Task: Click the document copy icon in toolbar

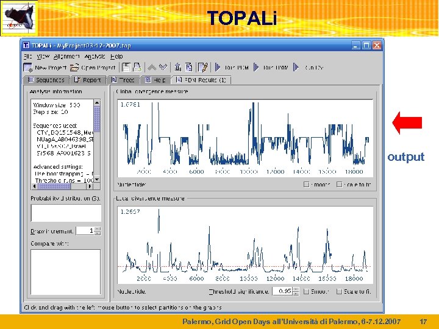Action: coord(189,67)
